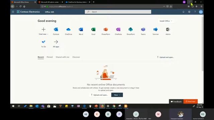This screenshot has width=214, height=120.
Task: Open Task View on the taskbar
Action: pyautogui.click(x=19, y=106)
